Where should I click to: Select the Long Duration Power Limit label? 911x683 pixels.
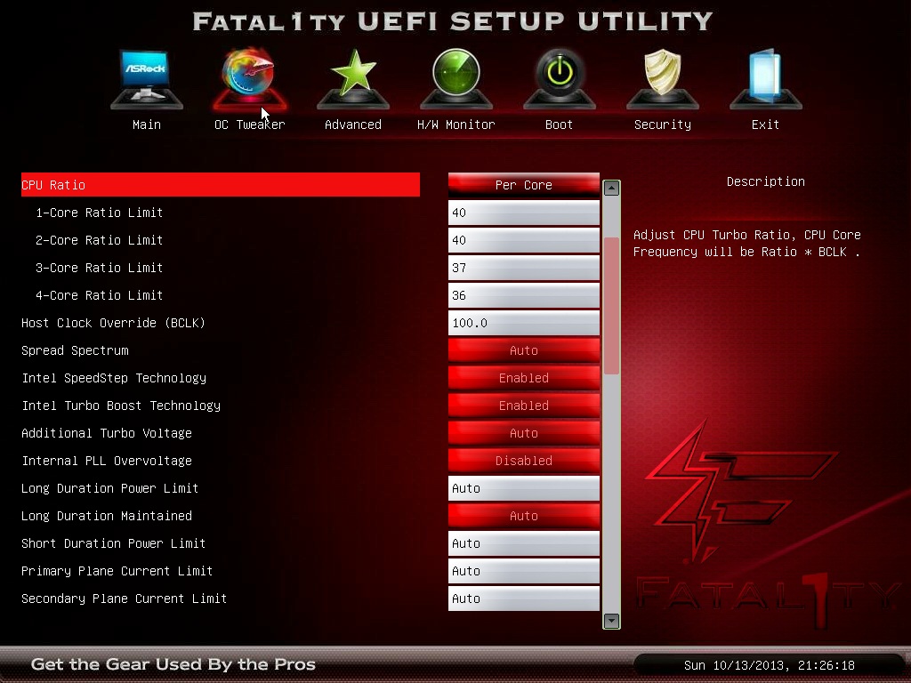[x=109, y=488]
